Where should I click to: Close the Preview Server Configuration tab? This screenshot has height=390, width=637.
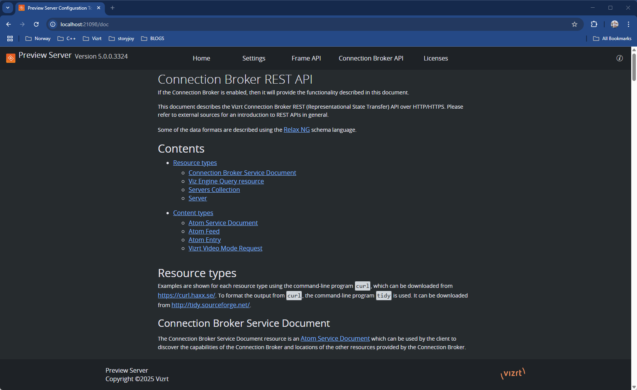click(x=99, y=8)
